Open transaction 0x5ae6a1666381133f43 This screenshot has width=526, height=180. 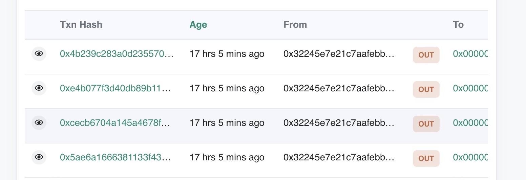[115, 157]
